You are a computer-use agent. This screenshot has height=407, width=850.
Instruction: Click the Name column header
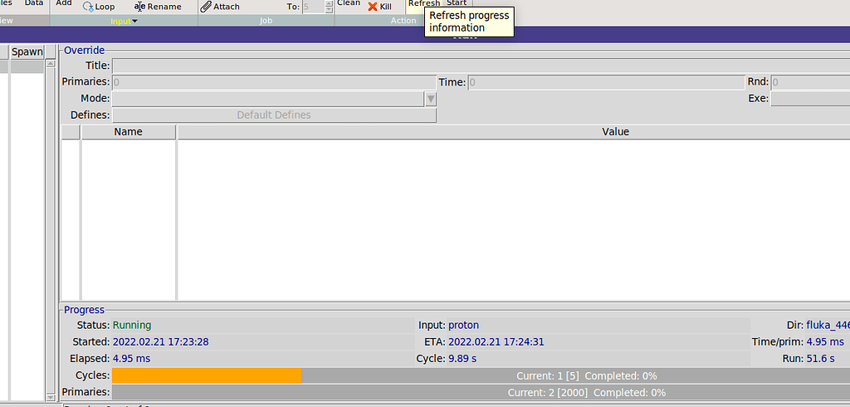128,132
